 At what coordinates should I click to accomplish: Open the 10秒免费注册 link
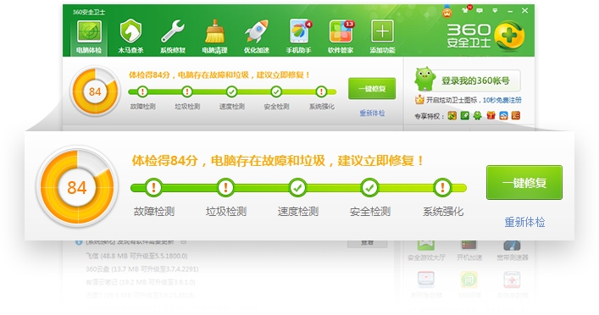[502, 100]
